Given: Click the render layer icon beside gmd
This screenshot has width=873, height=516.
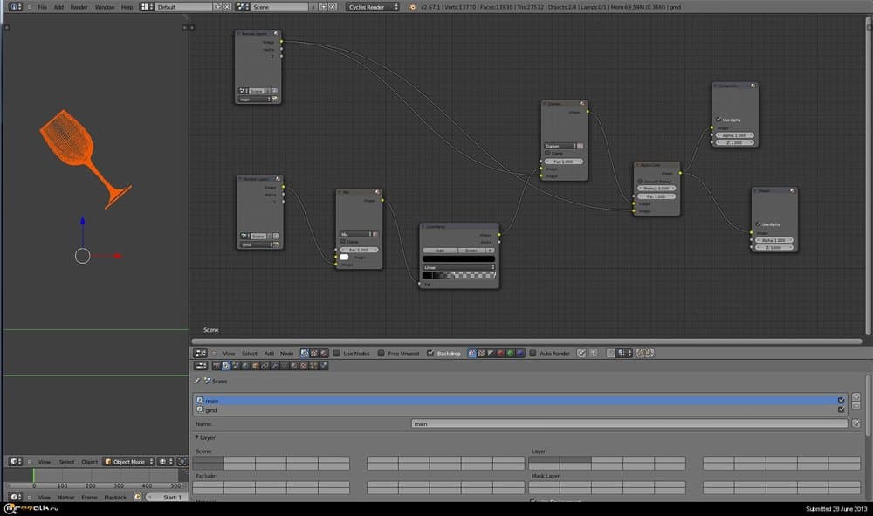Looking at the screenshot, I should 200,409.
